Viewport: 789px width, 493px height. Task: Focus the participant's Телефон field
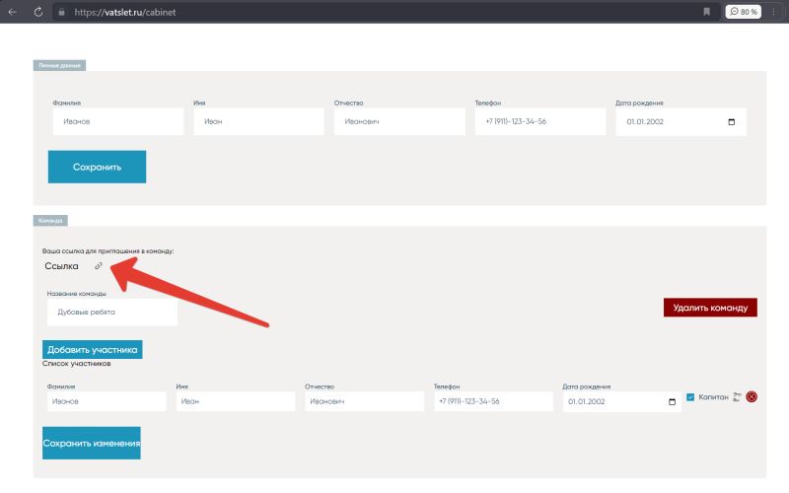click(493, 401)
